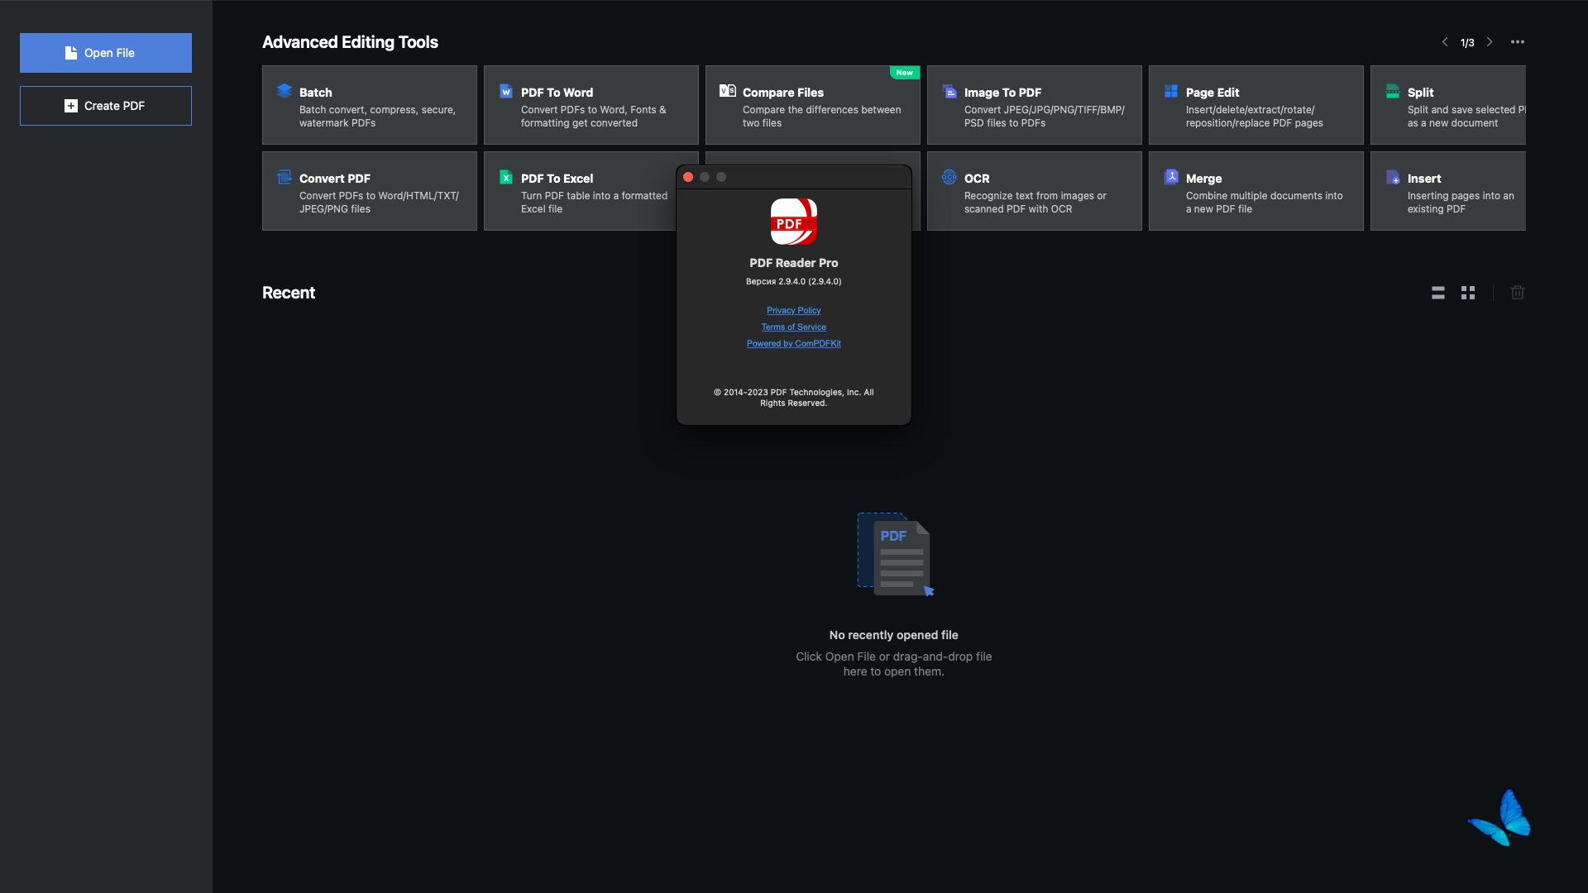Click 'Turn PDF table into a formatted' description
1588x893 pixels.
click(594, 203)
